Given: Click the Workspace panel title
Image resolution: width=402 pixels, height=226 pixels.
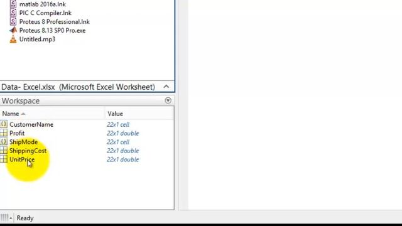Looking at the screenshot, I should point(21,100).
